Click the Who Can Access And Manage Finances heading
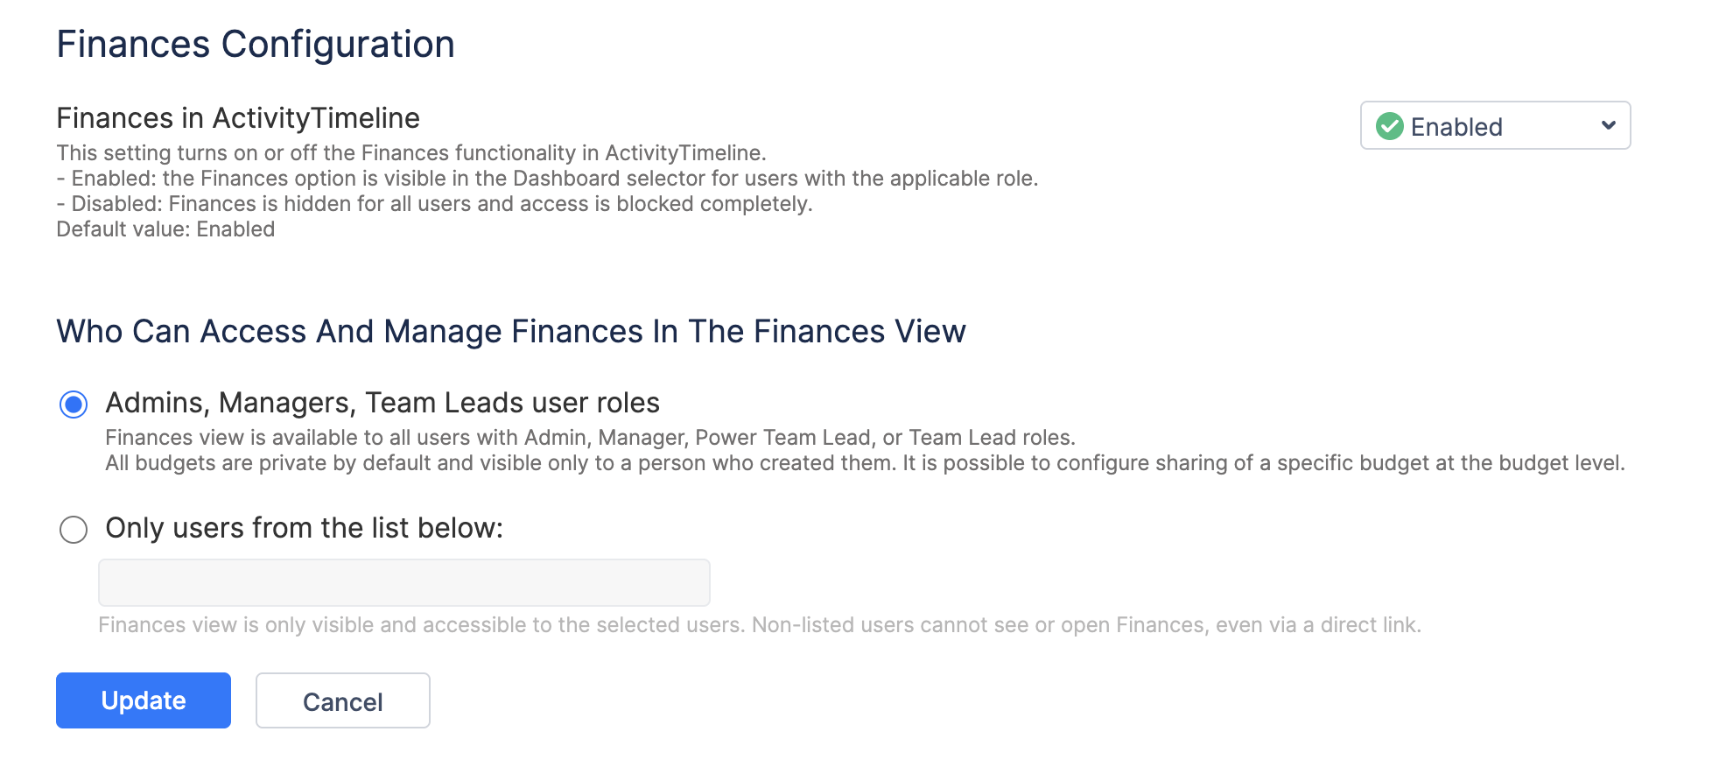Screen dimensions: 1726x781 point(511,332)
